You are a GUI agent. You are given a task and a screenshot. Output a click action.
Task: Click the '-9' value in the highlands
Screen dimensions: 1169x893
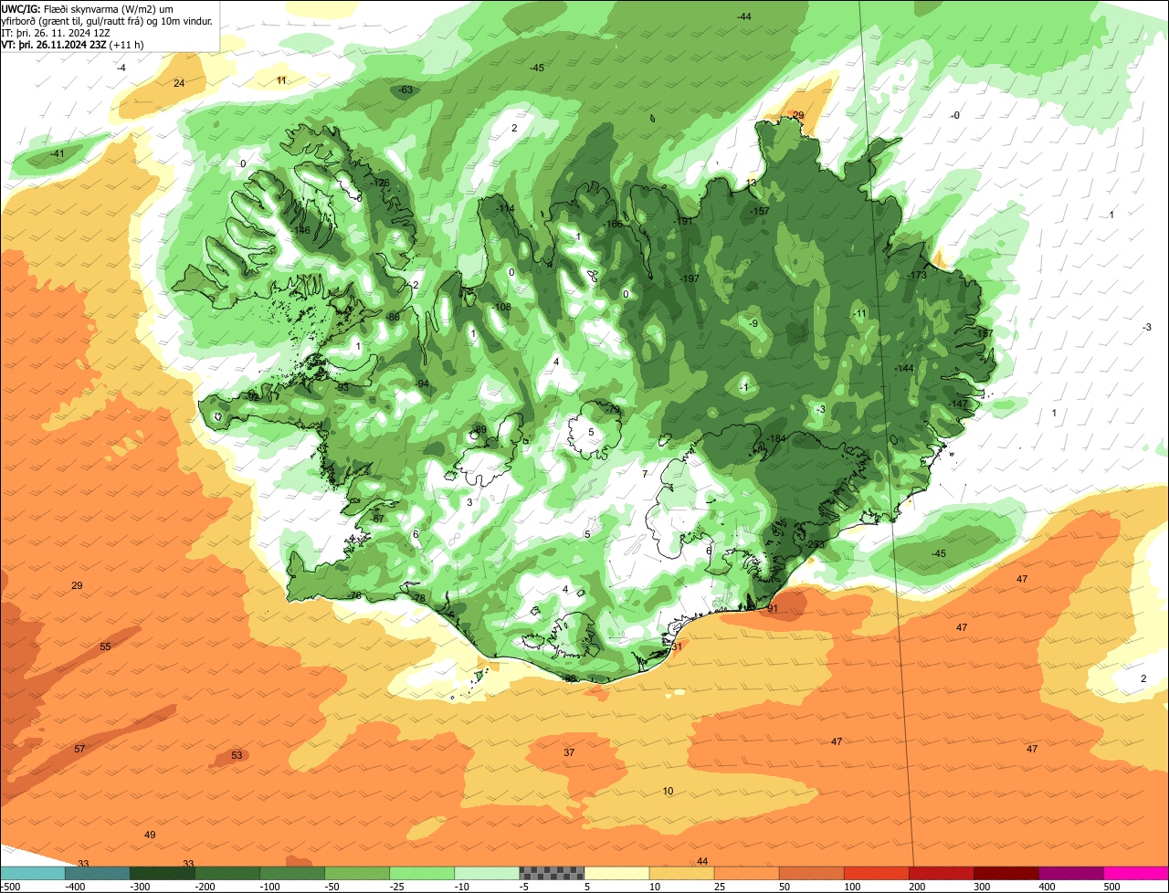(x=753, y=323)
